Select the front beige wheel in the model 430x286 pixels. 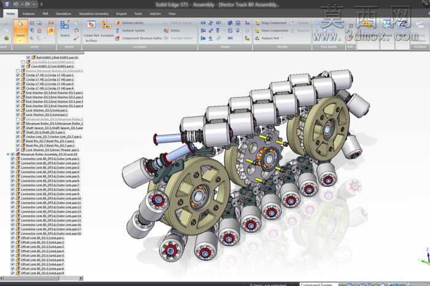[x=197, y=195]
